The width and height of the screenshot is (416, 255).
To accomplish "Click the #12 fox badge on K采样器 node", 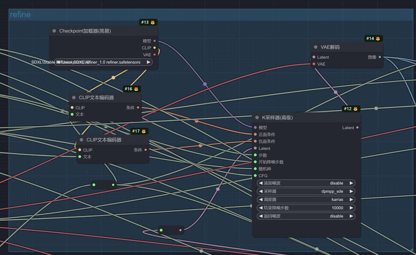I will pyautogui.click(x=351, y=109).
